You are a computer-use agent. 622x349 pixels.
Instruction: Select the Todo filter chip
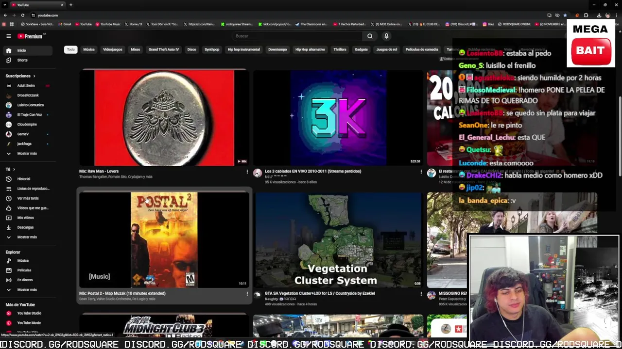pyautogui.click(x=71, y=49)
